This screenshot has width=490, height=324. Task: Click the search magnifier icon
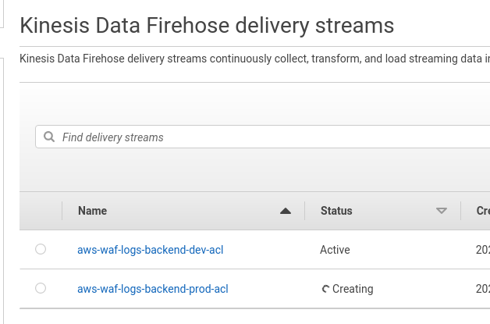[49, 137]
